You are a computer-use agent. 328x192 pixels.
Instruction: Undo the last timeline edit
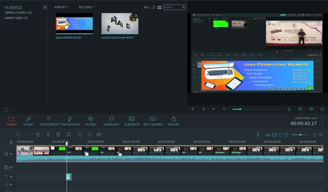(18, 135)
